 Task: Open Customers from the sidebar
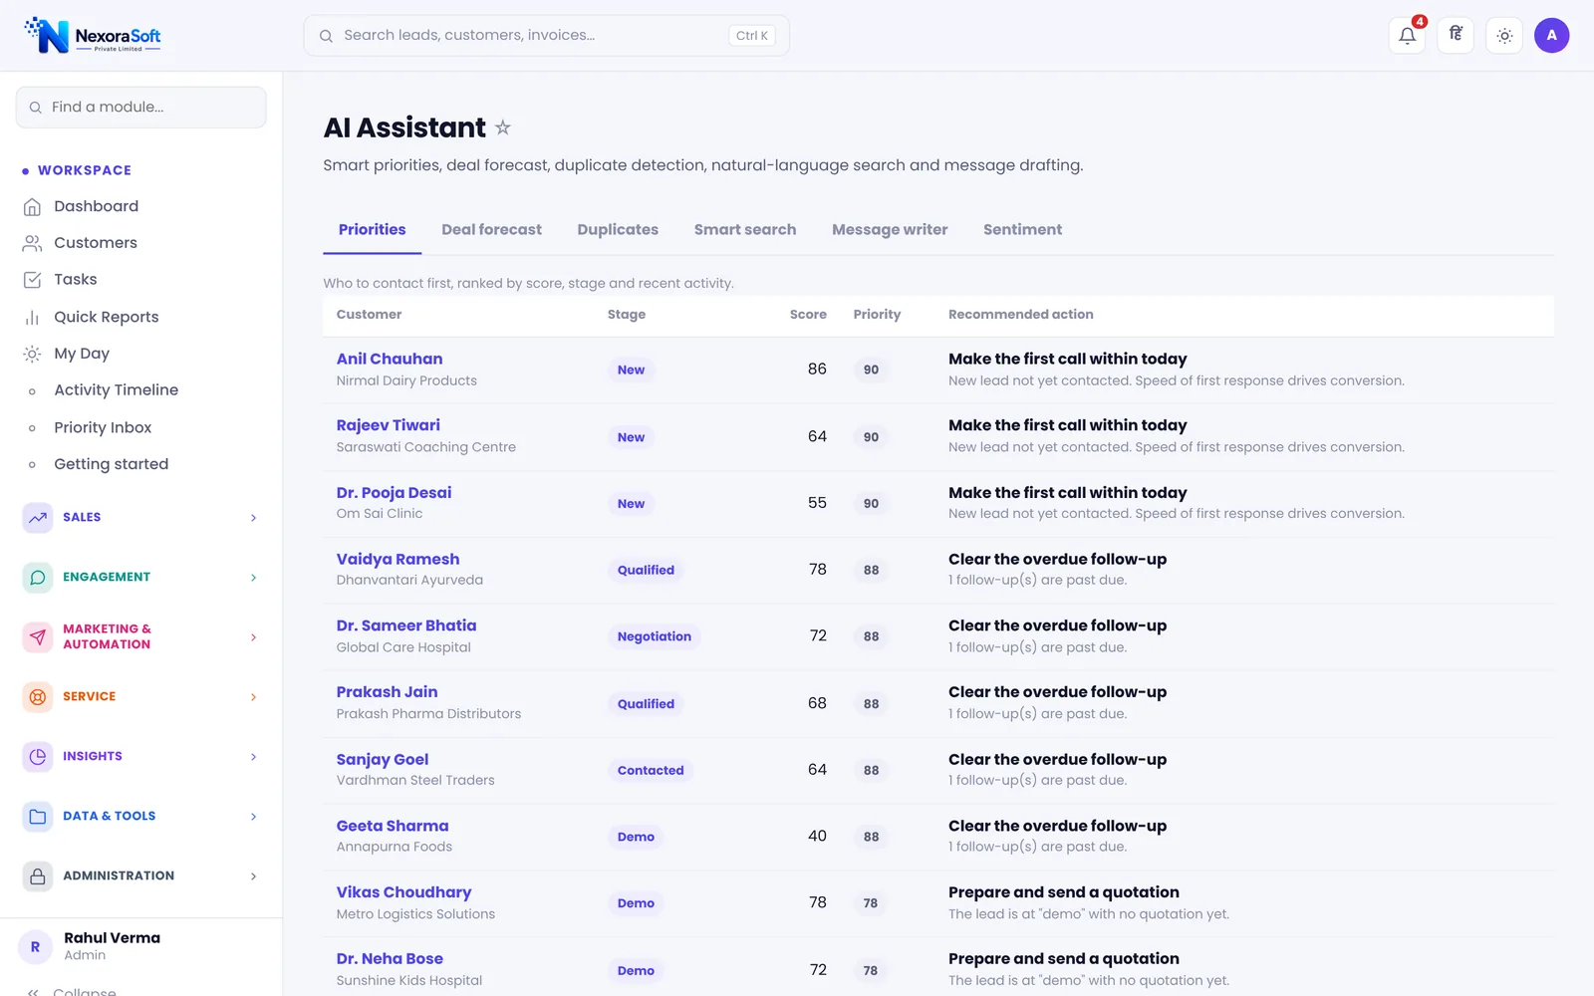coord(96,243)
